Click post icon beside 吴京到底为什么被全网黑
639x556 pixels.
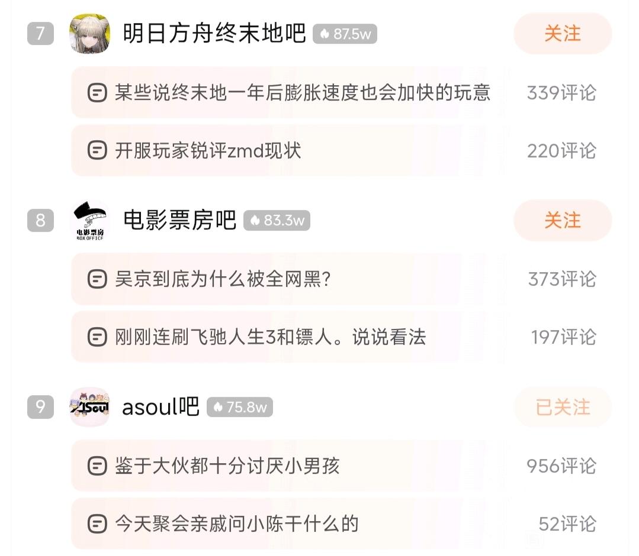coord(97,279)
